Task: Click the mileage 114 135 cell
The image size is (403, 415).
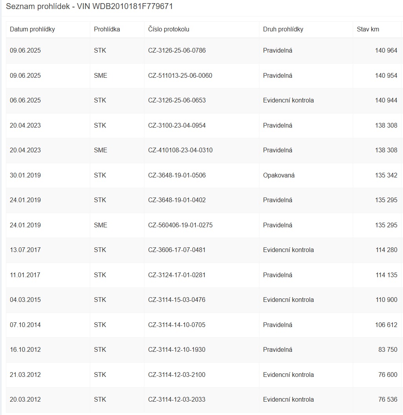Action: tap(386, 275)
